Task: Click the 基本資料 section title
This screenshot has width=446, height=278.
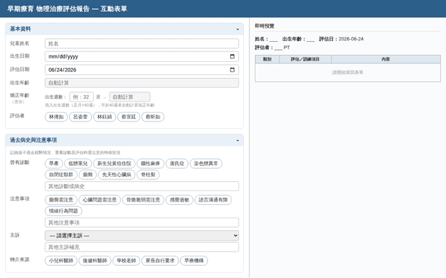Action: tap(20, 29)
